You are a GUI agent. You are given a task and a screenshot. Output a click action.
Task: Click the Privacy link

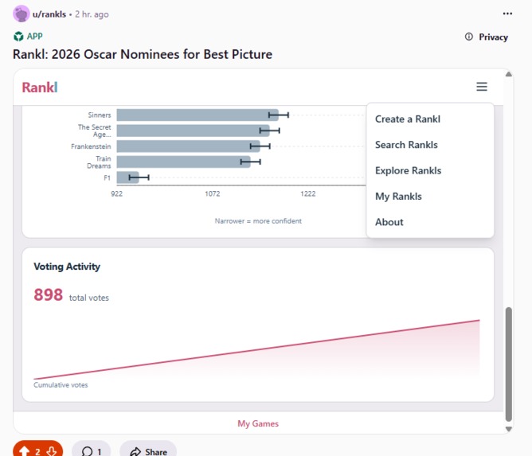pyautogui.click(x=493, y=37)
